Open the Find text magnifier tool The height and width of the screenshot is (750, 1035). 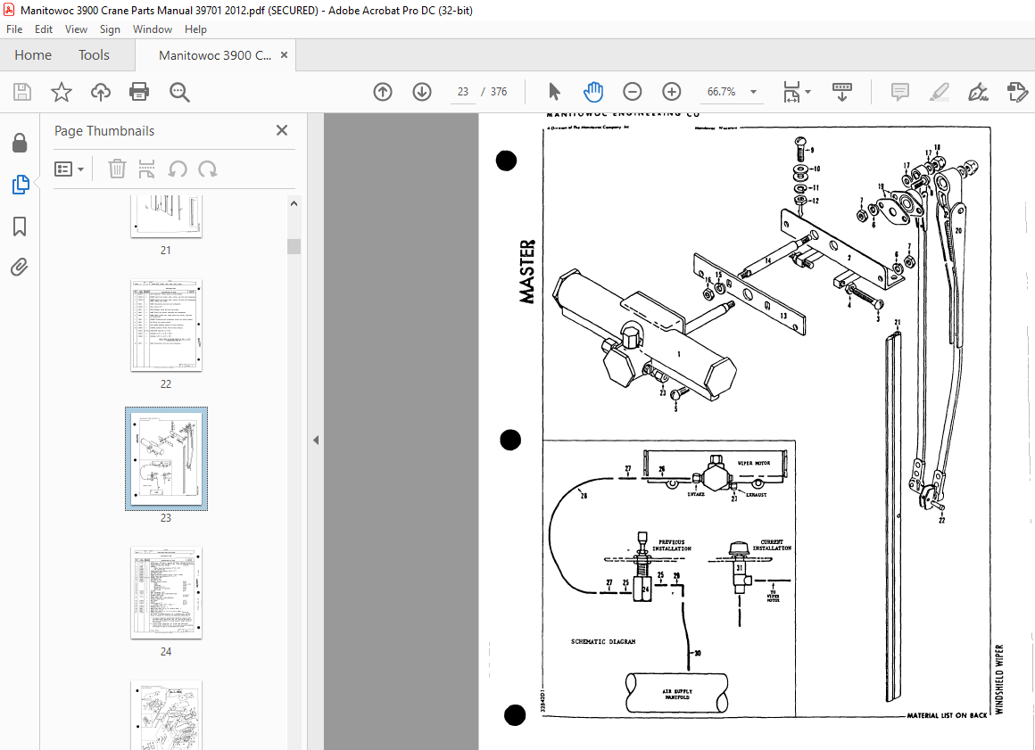179,93
